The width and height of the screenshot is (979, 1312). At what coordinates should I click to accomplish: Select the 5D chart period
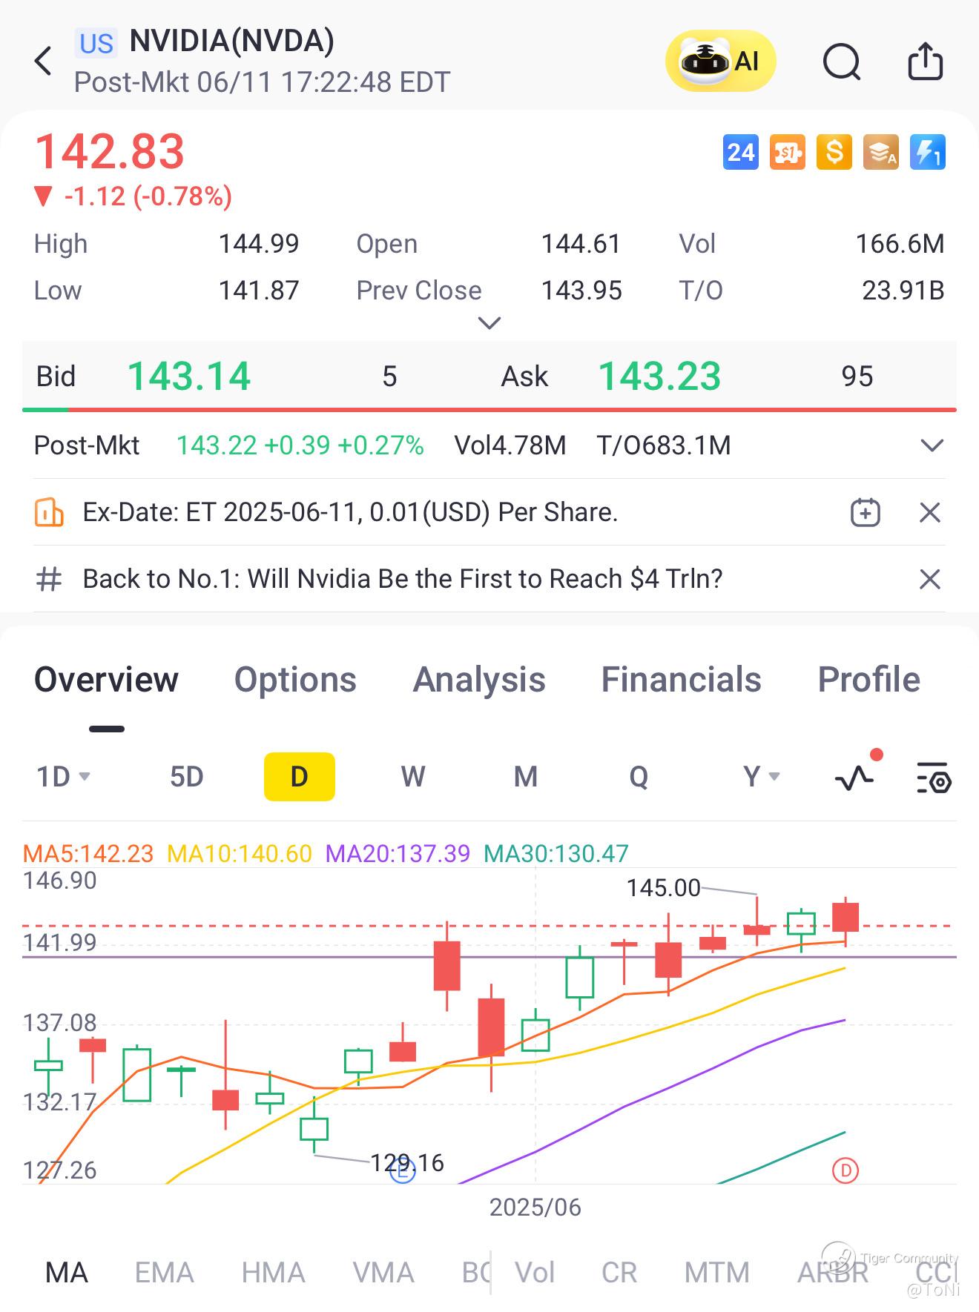(x=187, y=777)
